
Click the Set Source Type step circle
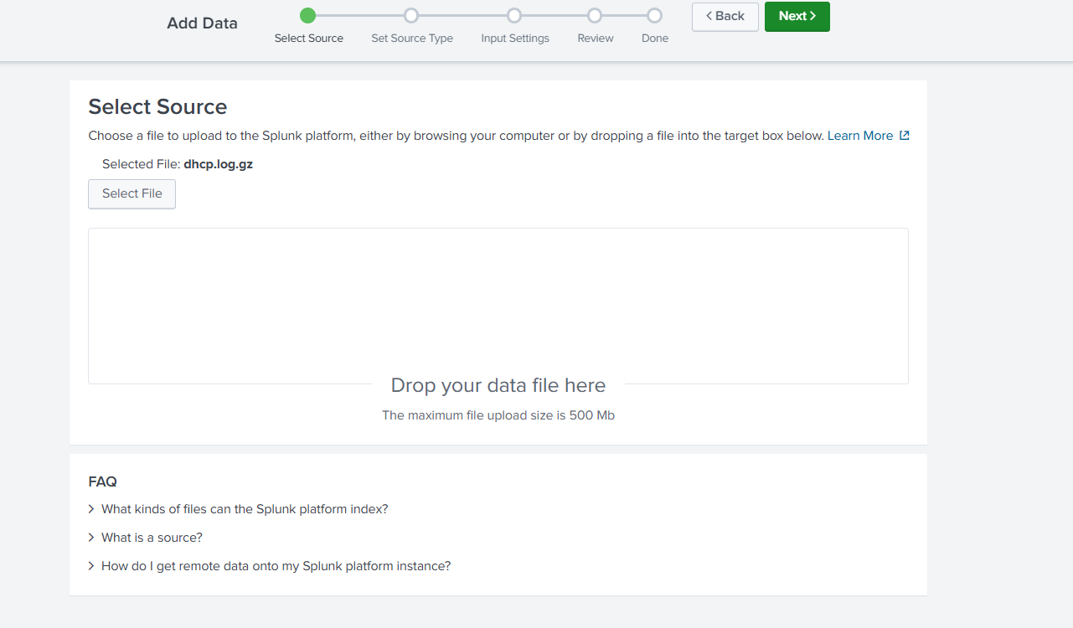click(x=410, y=15)
